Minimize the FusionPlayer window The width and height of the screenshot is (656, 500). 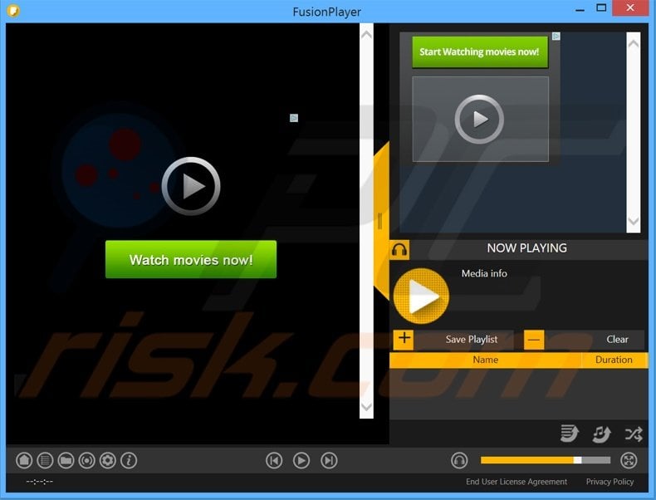(580, 9)
